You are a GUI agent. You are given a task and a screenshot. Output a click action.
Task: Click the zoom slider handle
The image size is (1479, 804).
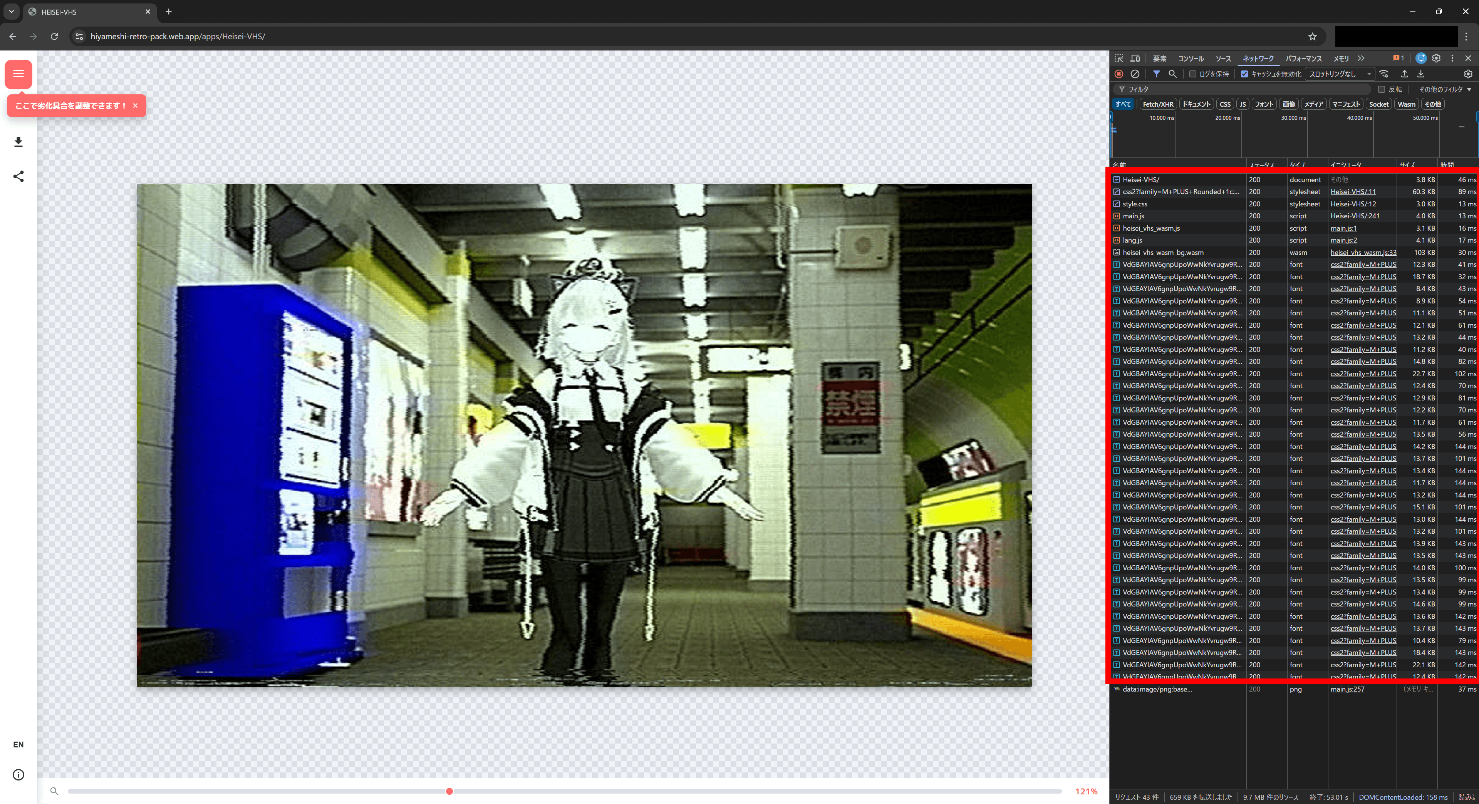[x=449, y=791]
